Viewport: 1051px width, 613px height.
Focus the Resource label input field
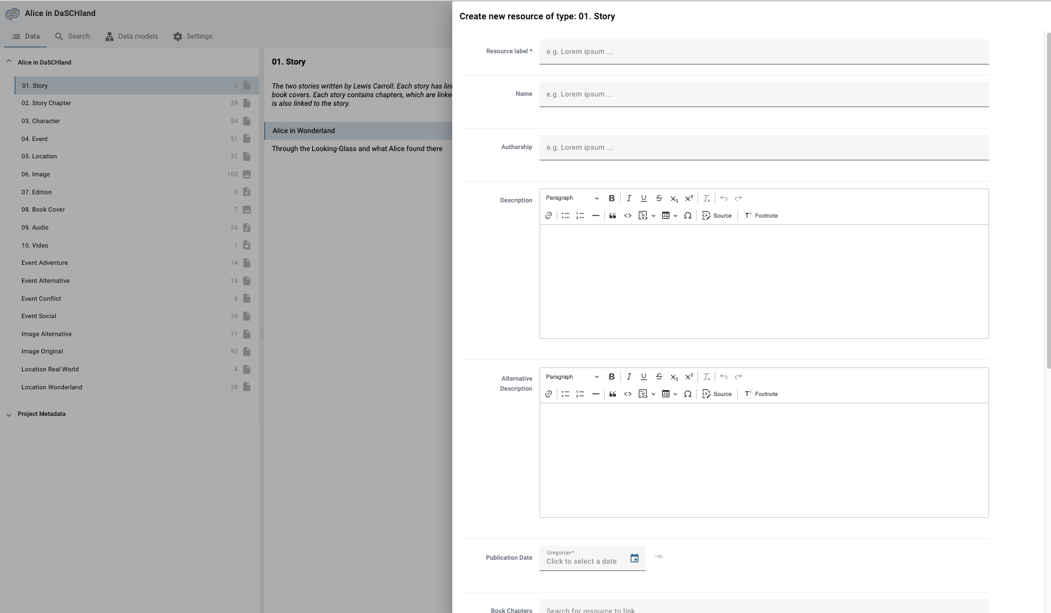pos(764,52)
